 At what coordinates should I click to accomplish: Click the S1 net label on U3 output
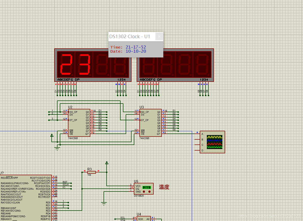(174, 111)
